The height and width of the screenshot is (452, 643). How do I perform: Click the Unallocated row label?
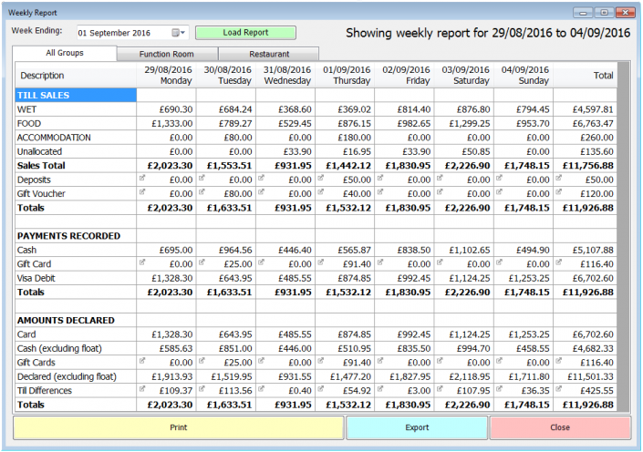[39, 151]
